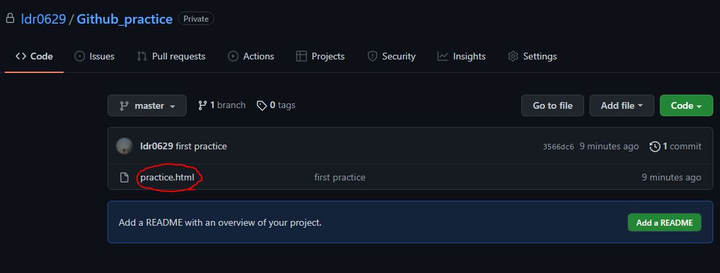Click the tag icon next to 0 tags
This screenshot has height=273, width=720.
click(262, 105)
